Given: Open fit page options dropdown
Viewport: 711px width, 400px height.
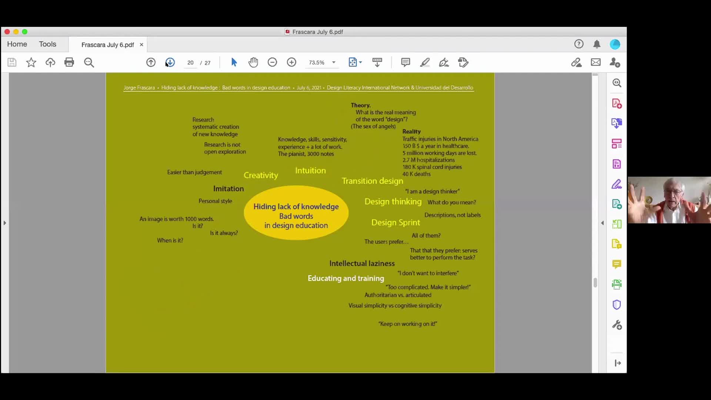Looking at the screenshot, I should point(360,62).
